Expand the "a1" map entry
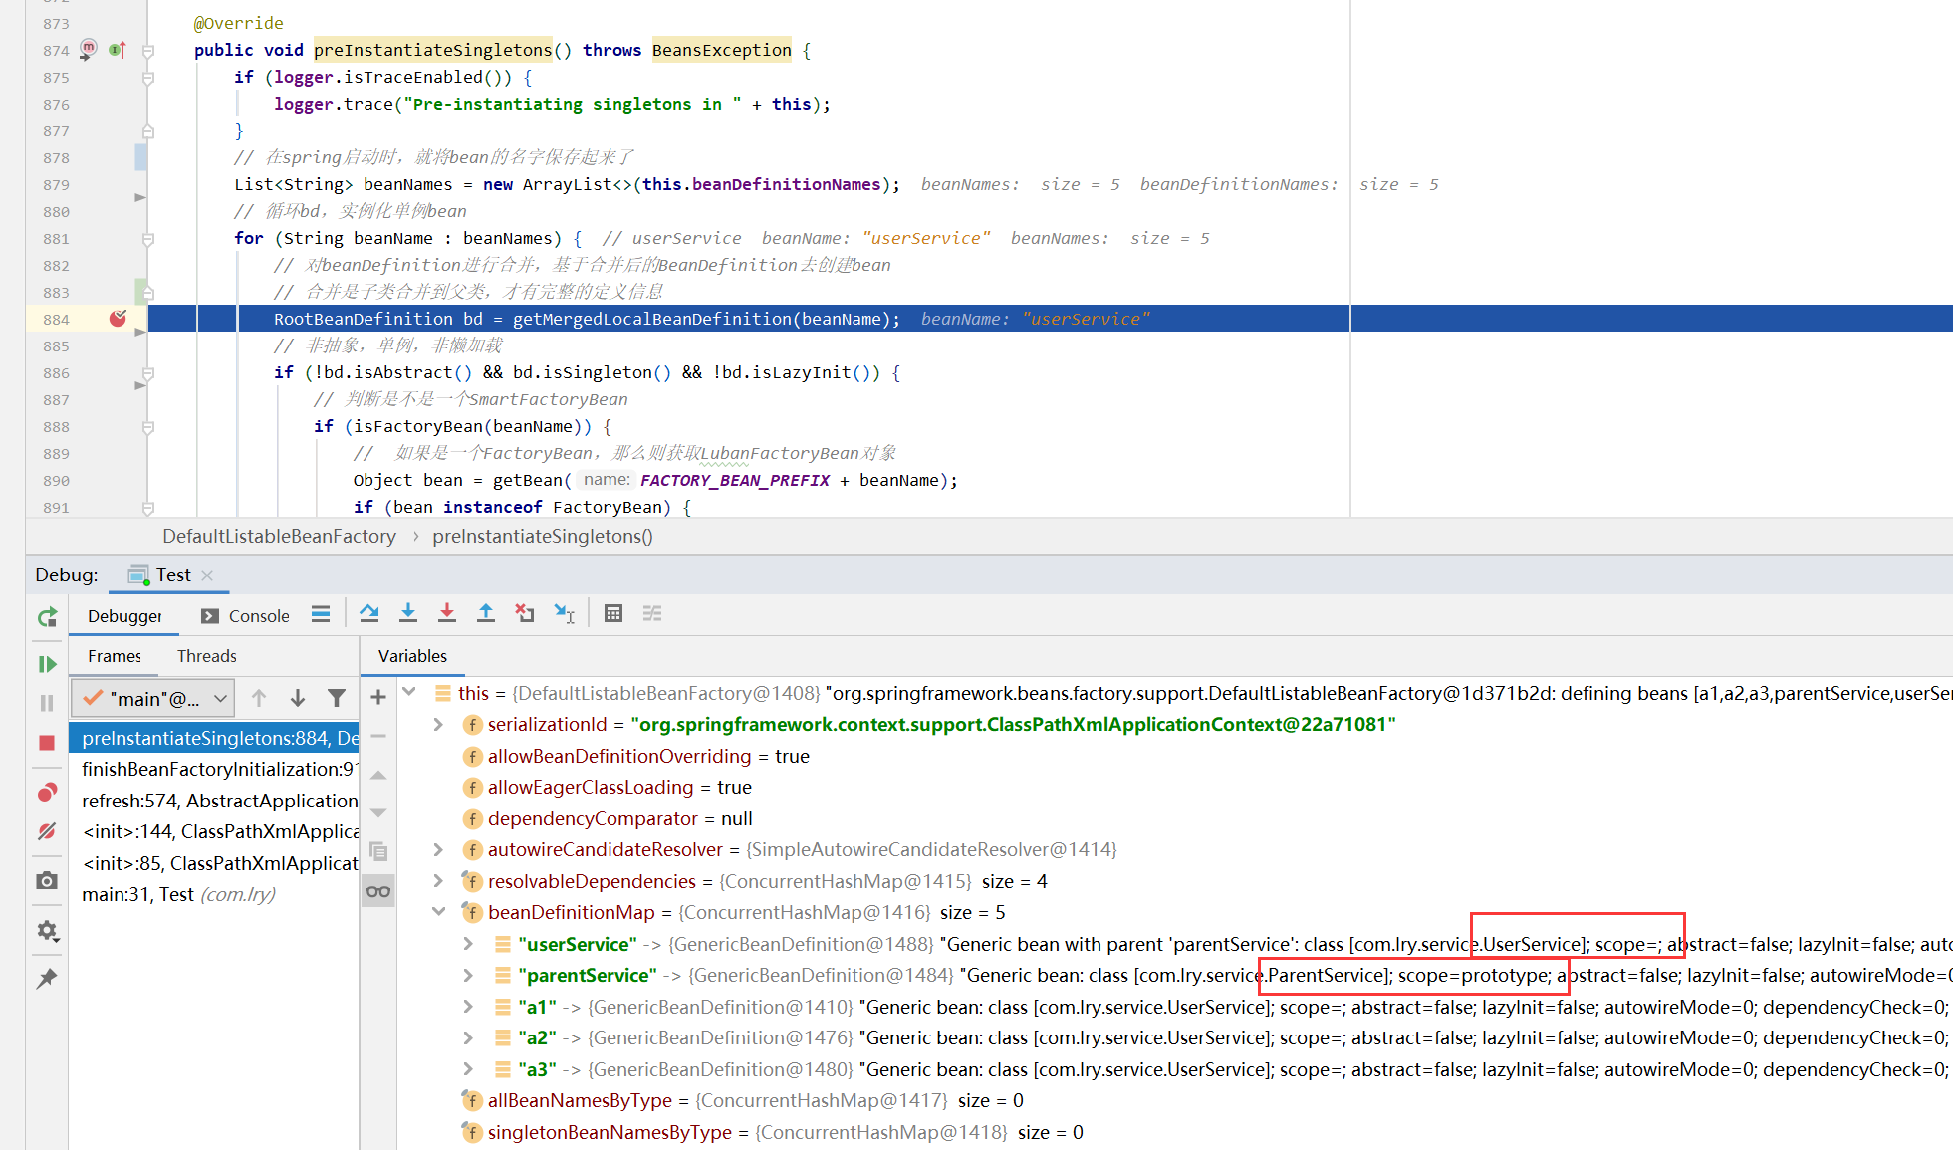The height and width of the screenshot is (1150, 1953). click(468, 1007)
